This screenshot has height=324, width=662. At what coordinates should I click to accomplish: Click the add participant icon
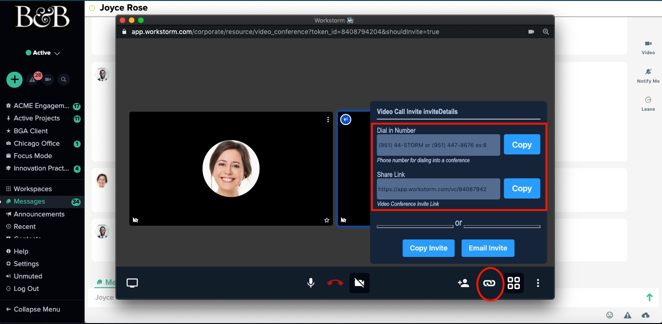pyautogui.click(x=463, y=283)
